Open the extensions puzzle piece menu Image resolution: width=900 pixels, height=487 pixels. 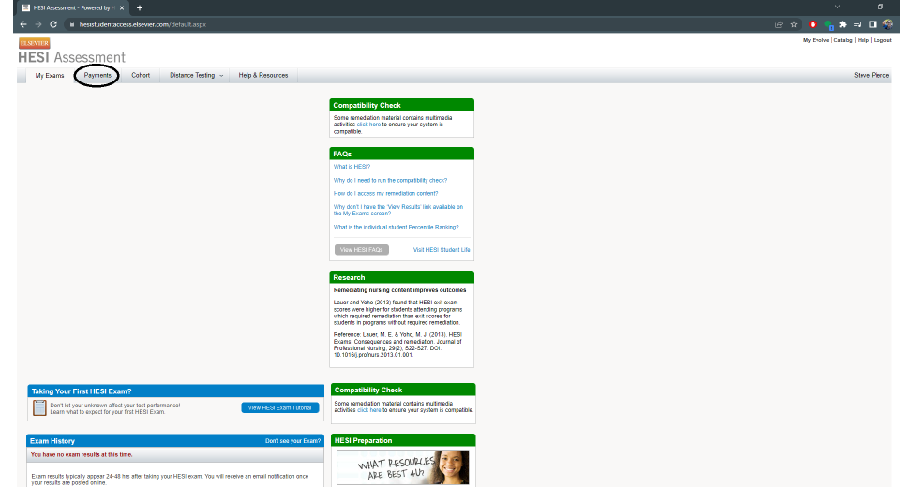(843, 24)
